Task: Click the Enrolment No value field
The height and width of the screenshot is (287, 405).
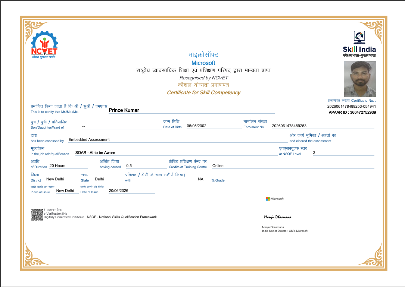Action: 323,126
